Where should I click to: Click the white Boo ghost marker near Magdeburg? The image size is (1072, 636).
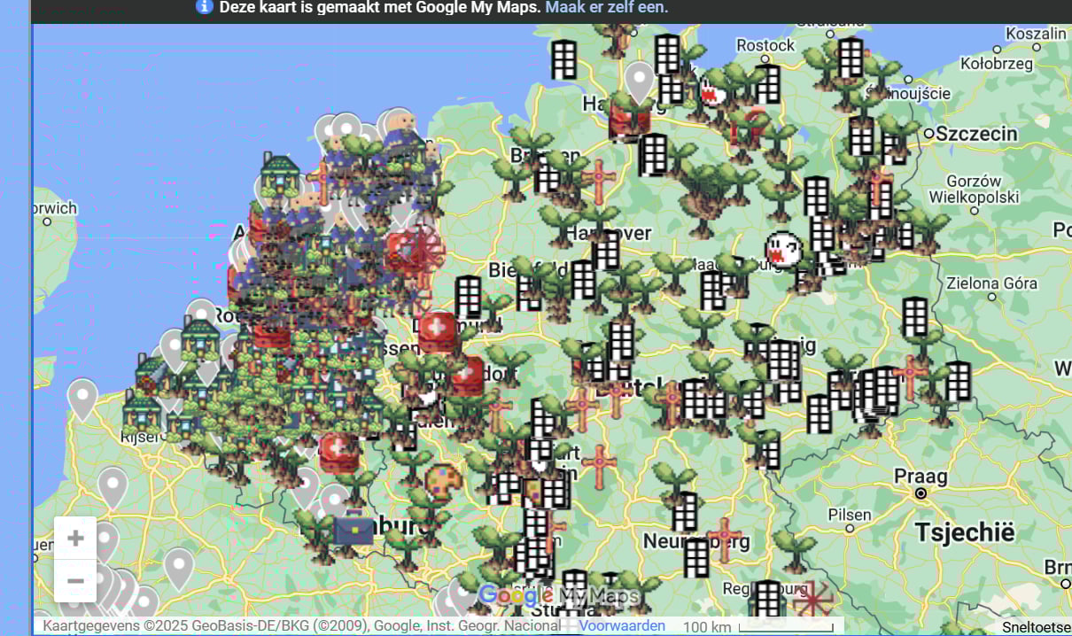coord(782,250)
